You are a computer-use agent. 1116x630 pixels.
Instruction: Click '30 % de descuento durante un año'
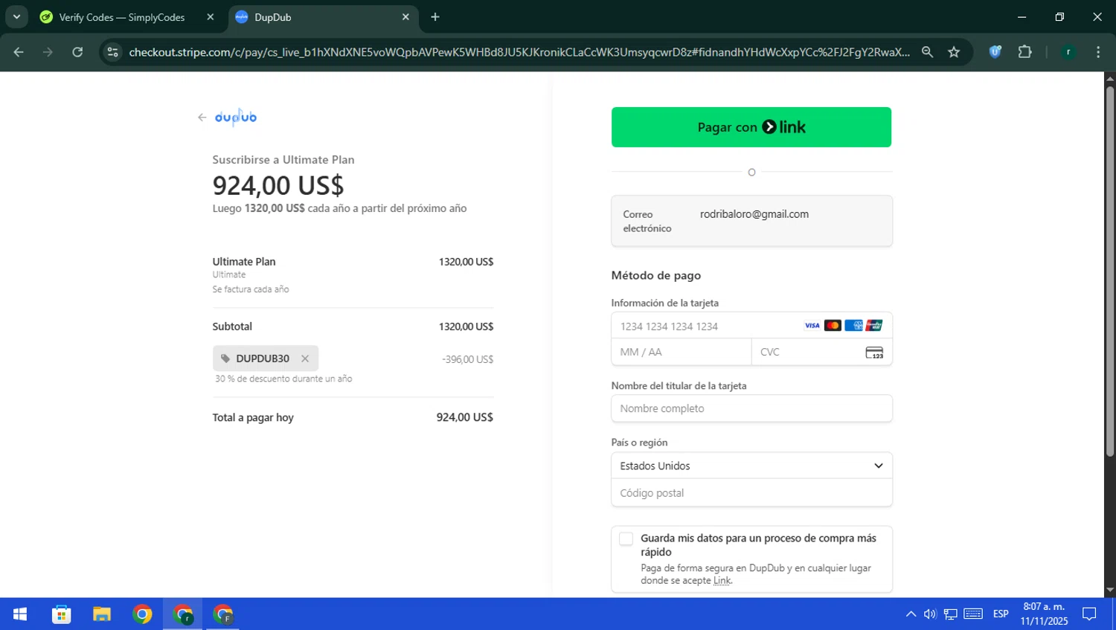point(283,379)
